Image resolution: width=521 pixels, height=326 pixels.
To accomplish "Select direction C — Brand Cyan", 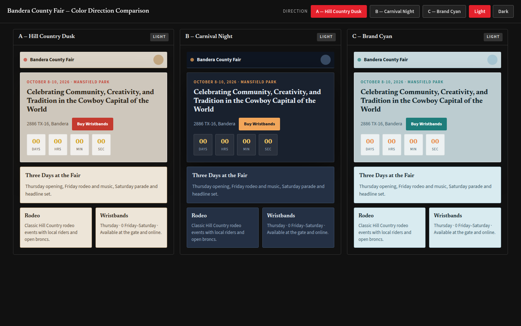I will tap(444, 11).
